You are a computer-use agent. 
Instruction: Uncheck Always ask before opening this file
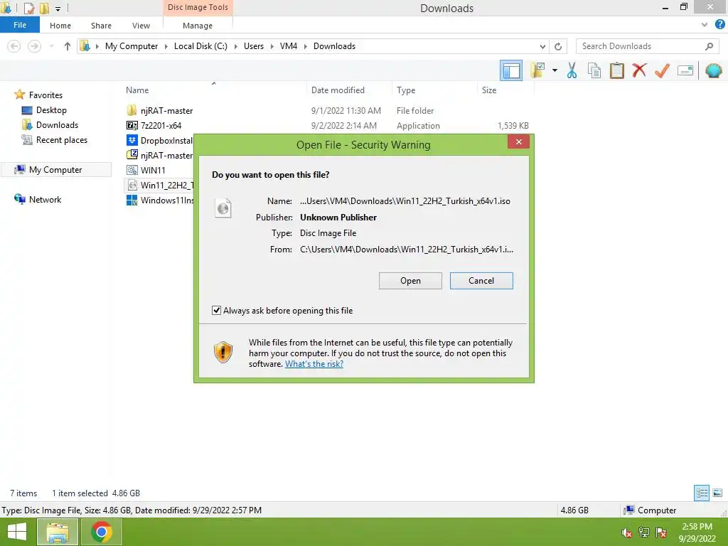click(x=216, y=310)
